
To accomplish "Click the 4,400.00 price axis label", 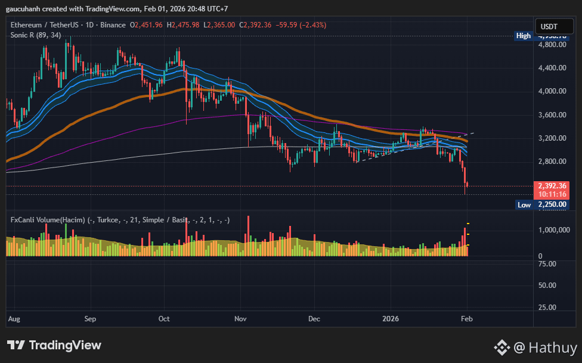I will (x=552, y=68).
